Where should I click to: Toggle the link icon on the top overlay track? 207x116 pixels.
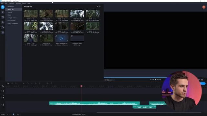tap(3, 92)
